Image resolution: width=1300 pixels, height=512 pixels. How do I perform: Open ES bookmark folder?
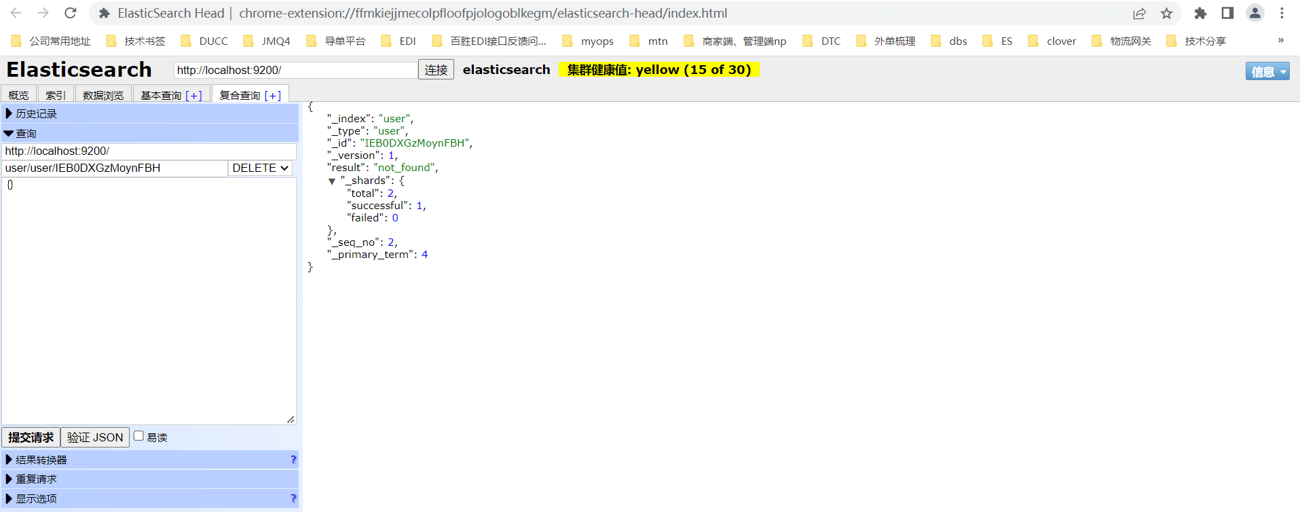(x=997, y=41)
